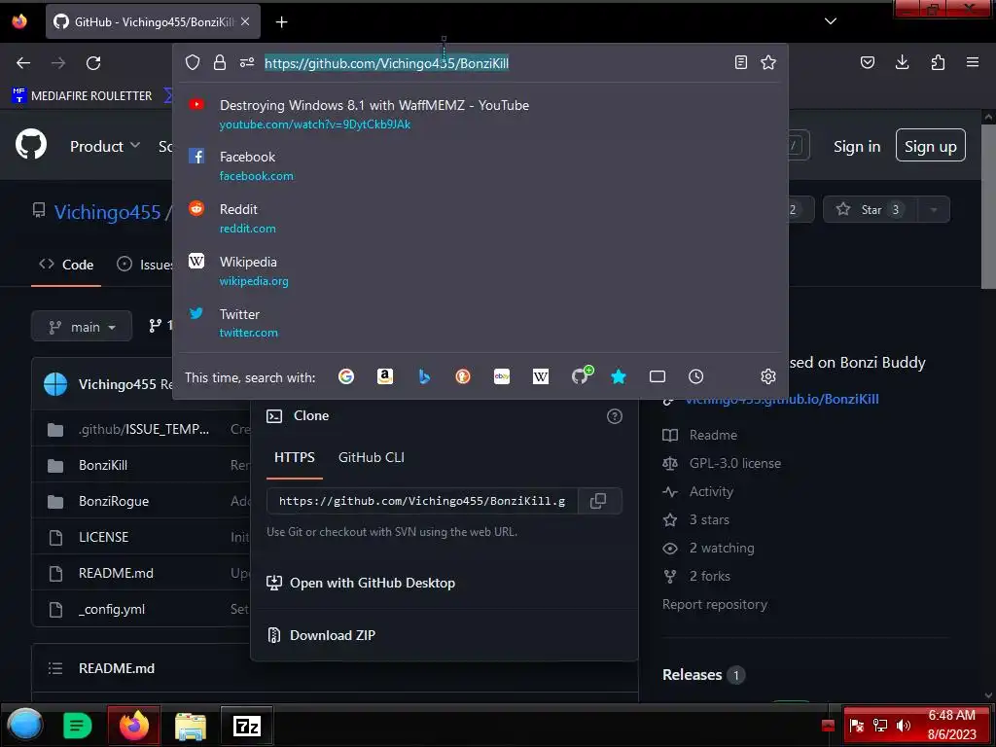Reload the page with the refresh icon
This screenshot has width=996, height=747.
[x=93, y=63]
